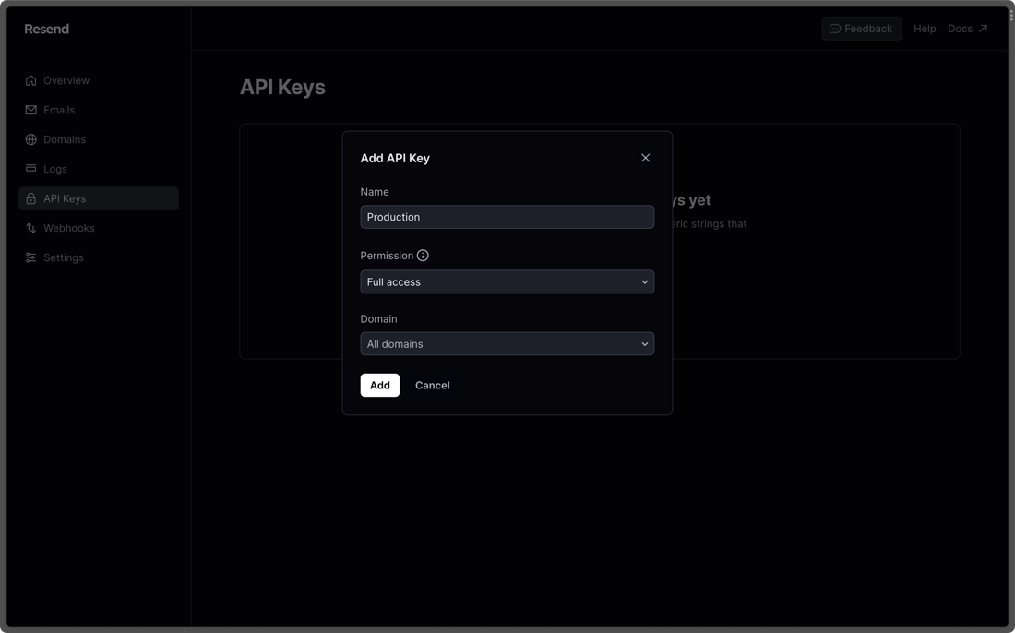Click the Add button
The width and height of the screenshot is (1015, 633).
380,385
